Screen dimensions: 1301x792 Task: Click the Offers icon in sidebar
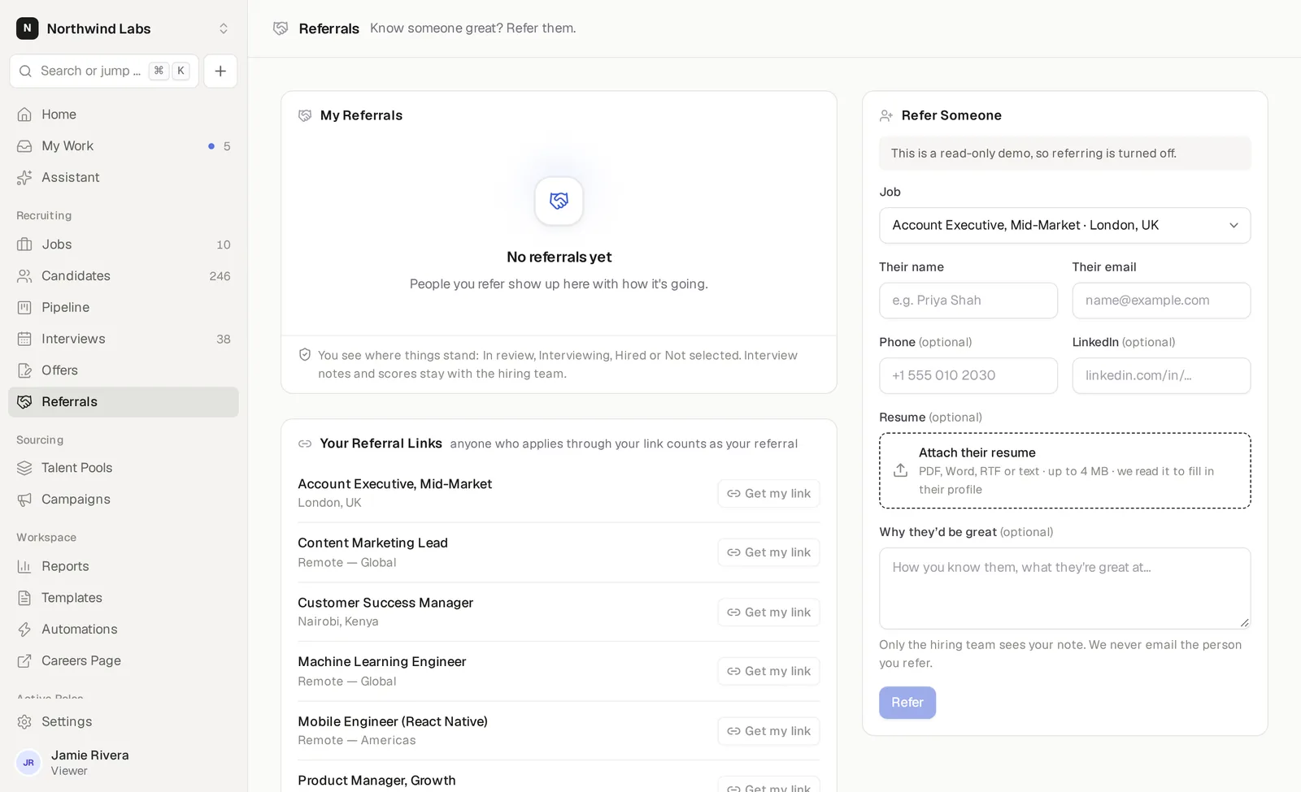click(x=24, y=370)
